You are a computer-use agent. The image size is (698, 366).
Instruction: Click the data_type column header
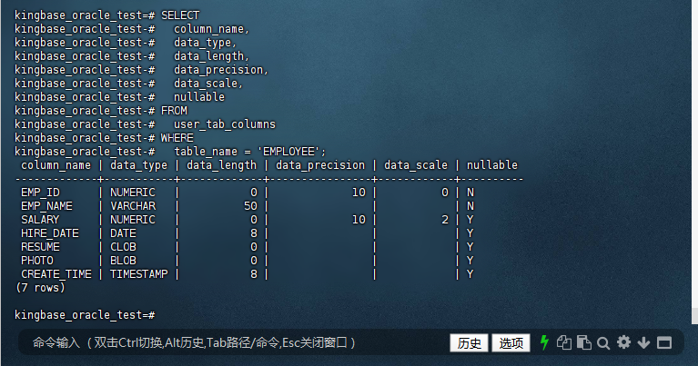coord(138,165)
